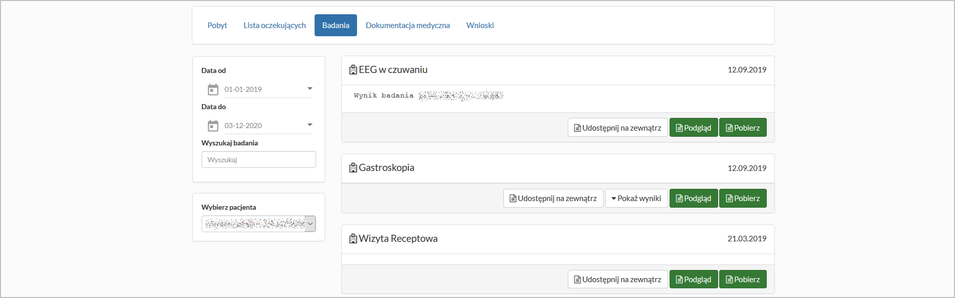Download the EEG w czuwaniu result with Pobierz
The image size is (955, 298).
pyautogui.click(x=742, y=128)
